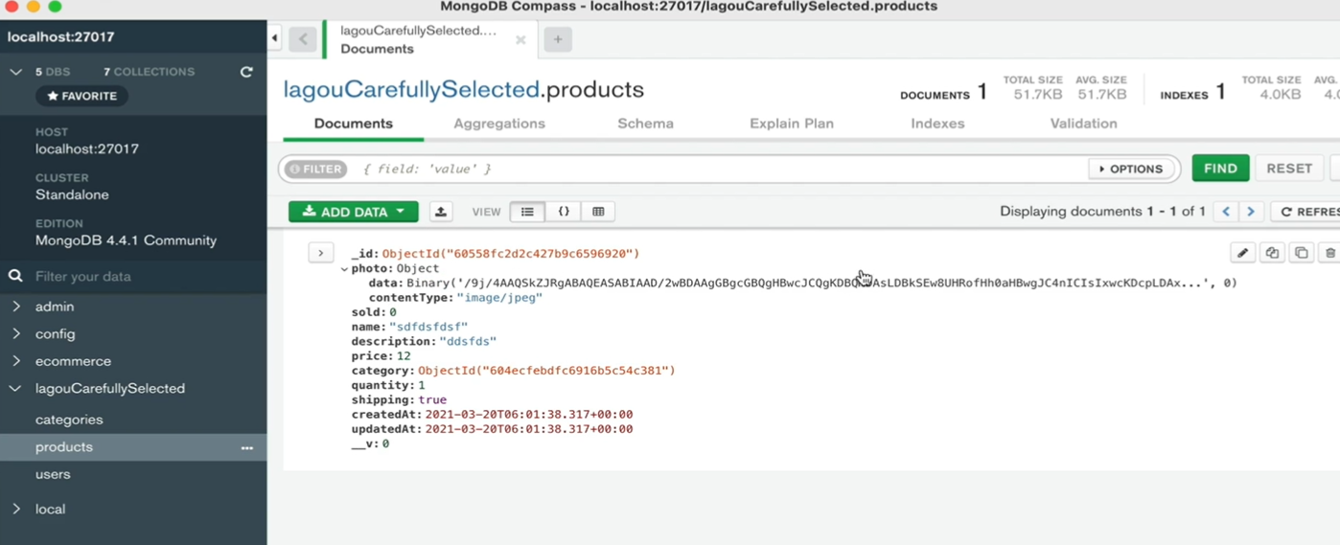
Task: Click the REFRESH documents button
Action: coord(1305,212)
